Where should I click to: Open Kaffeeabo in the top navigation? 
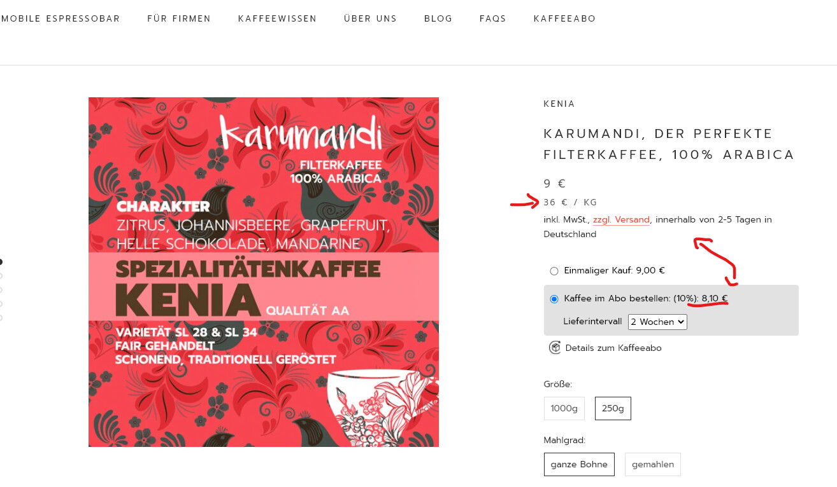pyautogui.click(x=564, y=18)
